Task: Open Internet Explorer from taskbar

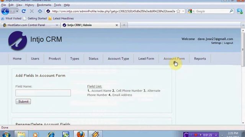Action: pos(51,134)
